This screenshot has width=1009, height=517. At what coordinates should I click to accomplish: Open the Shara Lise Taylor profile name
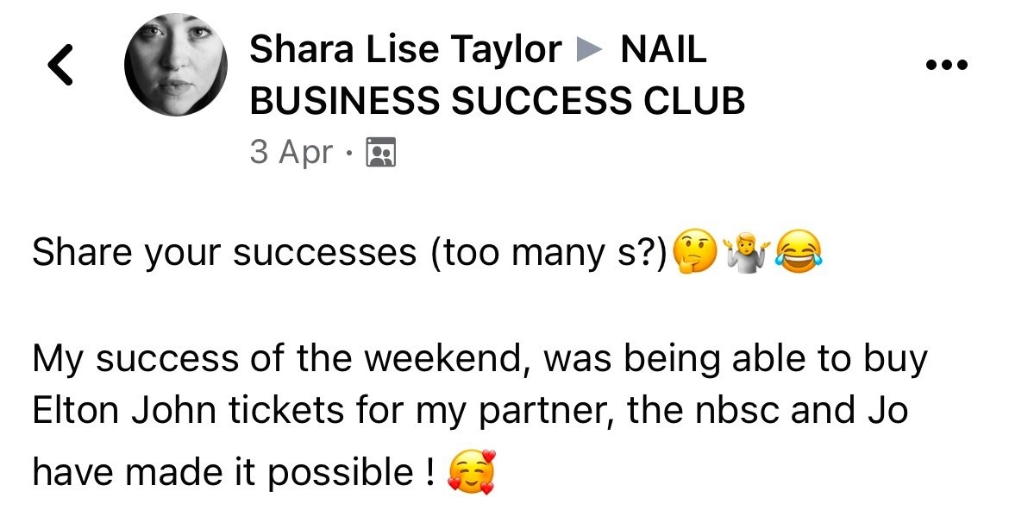[x=405, y=50]
